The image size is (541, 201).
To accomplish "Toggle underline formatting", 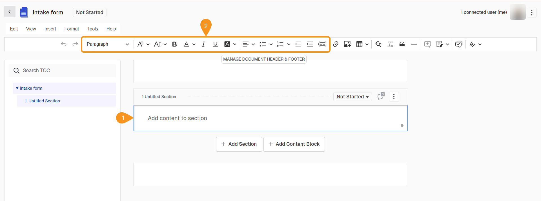I will tap(215, 44).
